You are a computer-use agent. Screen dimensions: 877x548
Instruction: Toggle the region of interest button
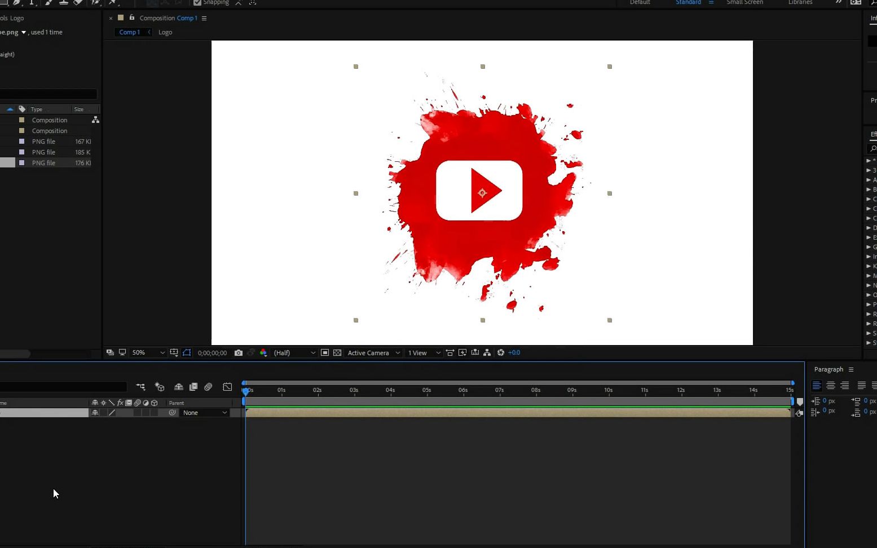[325, 352]
